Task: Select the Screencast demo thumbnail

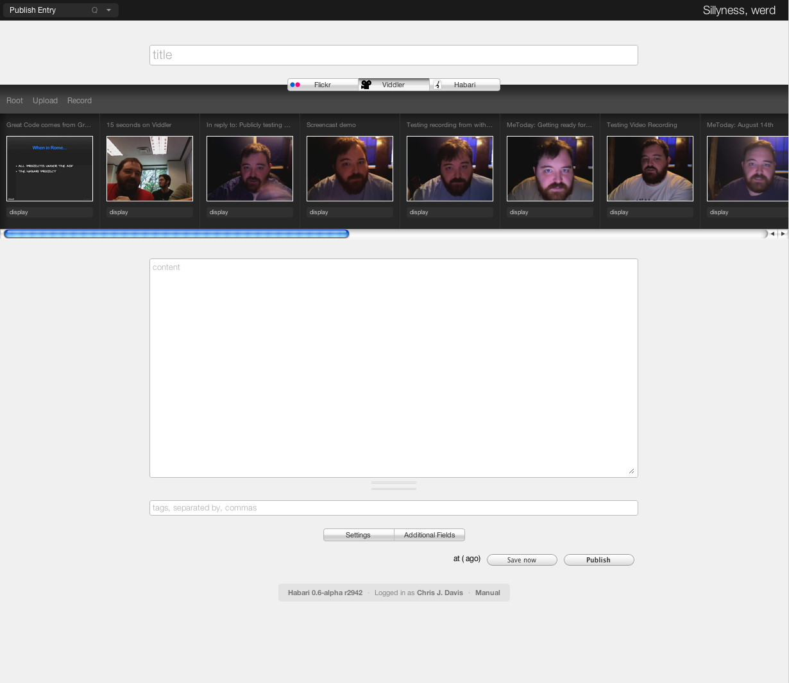Action: [350, 169]
